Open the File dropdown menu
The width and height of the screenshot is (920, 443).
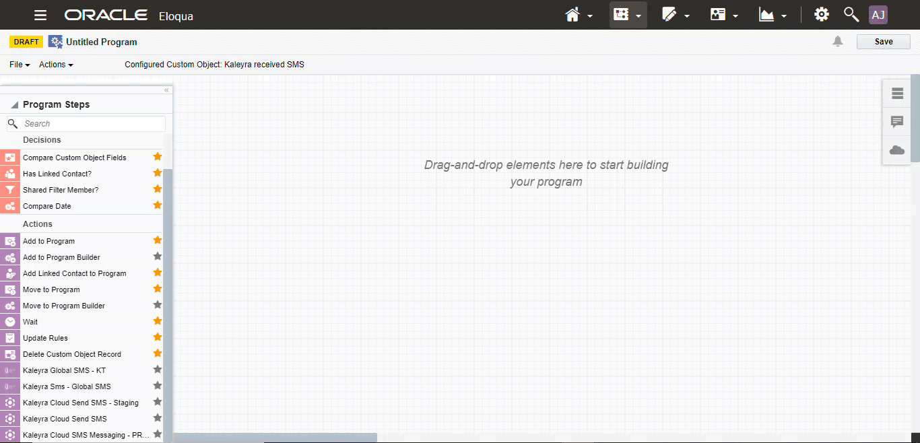pyautogui.click(x=20, y=65)
